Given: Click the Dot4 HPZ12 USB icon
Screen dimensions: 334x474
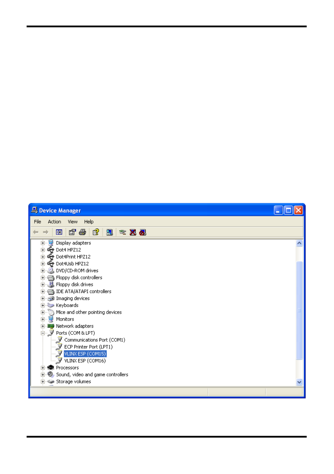Looking at the screenshot, I should 51,250.
